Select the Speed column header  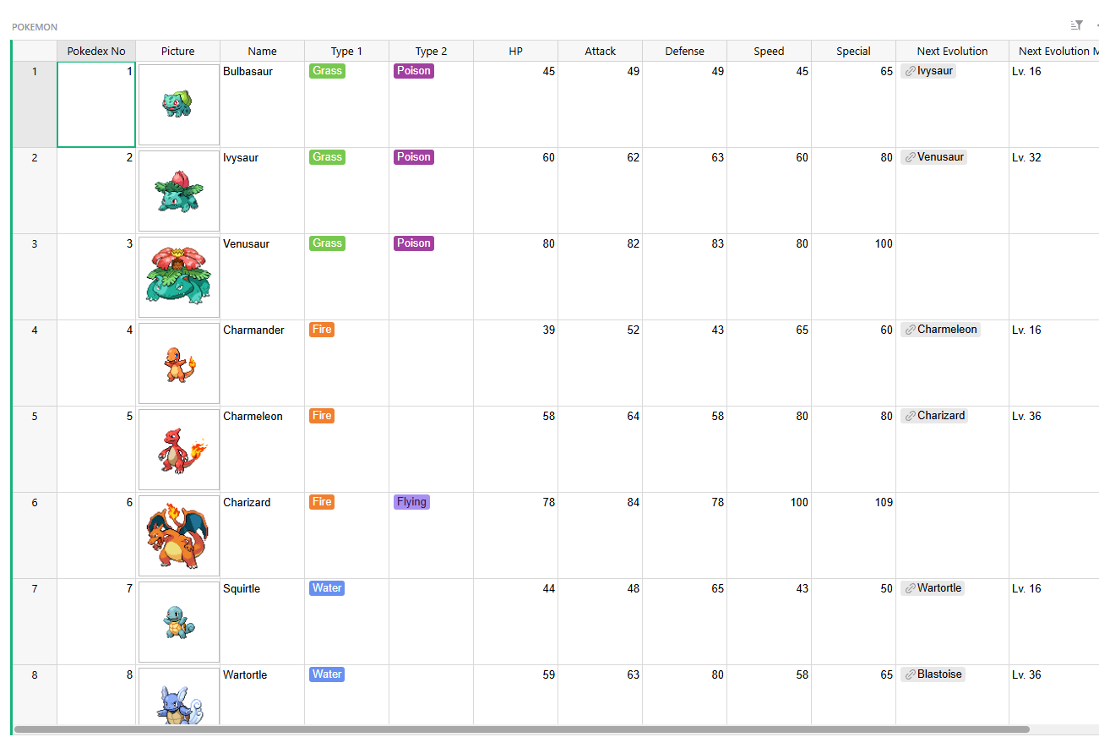(770, 51)
